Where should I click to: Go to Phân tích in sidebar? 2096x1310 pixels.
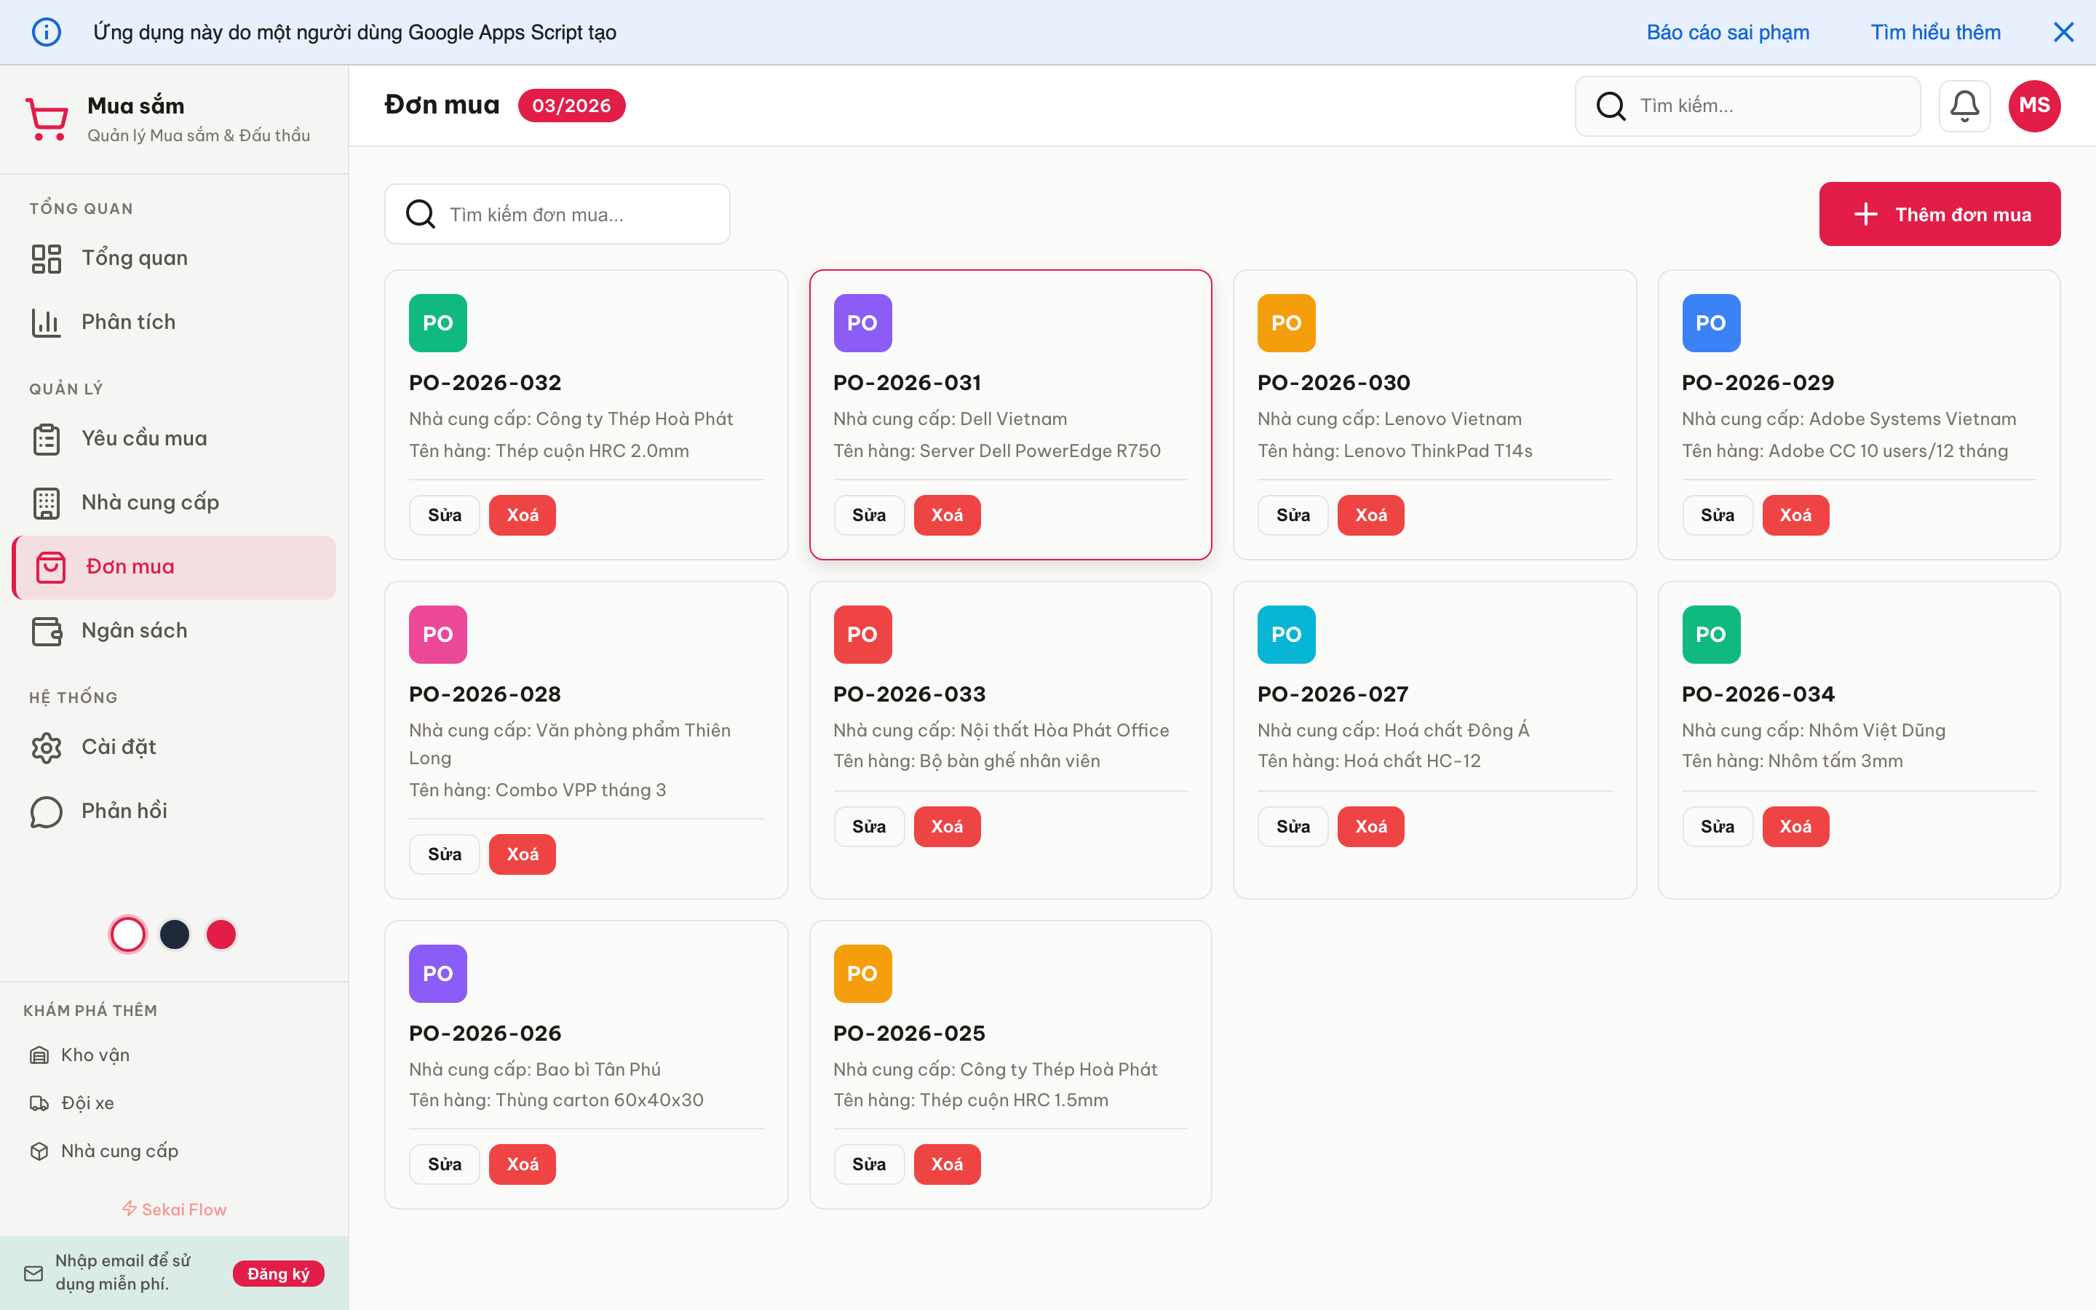click(128, 322)
